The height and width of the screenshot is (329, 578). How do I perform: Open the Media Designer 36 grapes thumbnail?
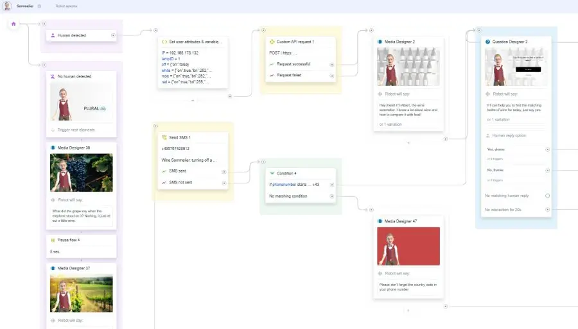point(81,173)
